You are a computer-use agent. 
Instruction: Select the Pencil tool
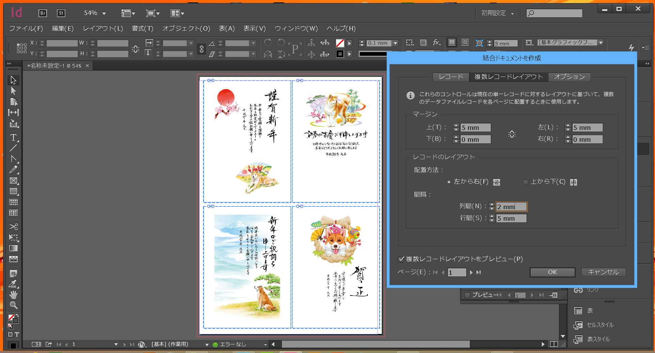13,169
